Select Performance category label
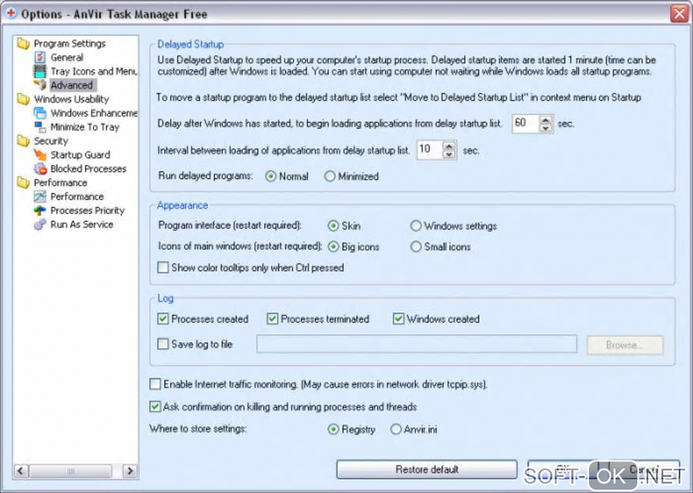Viewport: 693px width, 493px height. coord(60,183)
